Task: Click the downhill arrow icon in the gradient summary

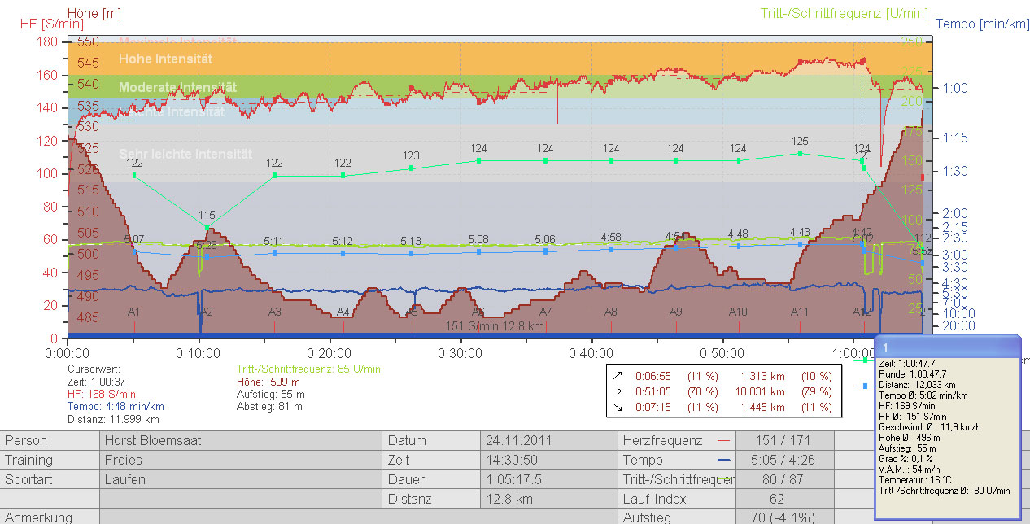Action: pyautogui.click(x=618, y=407)
